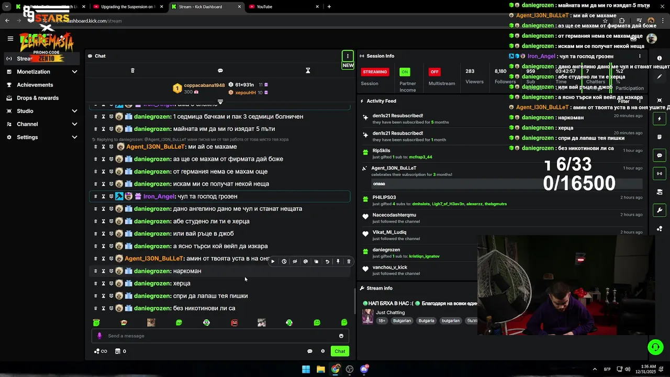670x377 pixels.
Task: Click trash icon on the 'наркоман' message row
Action: [x=95, y=271]
